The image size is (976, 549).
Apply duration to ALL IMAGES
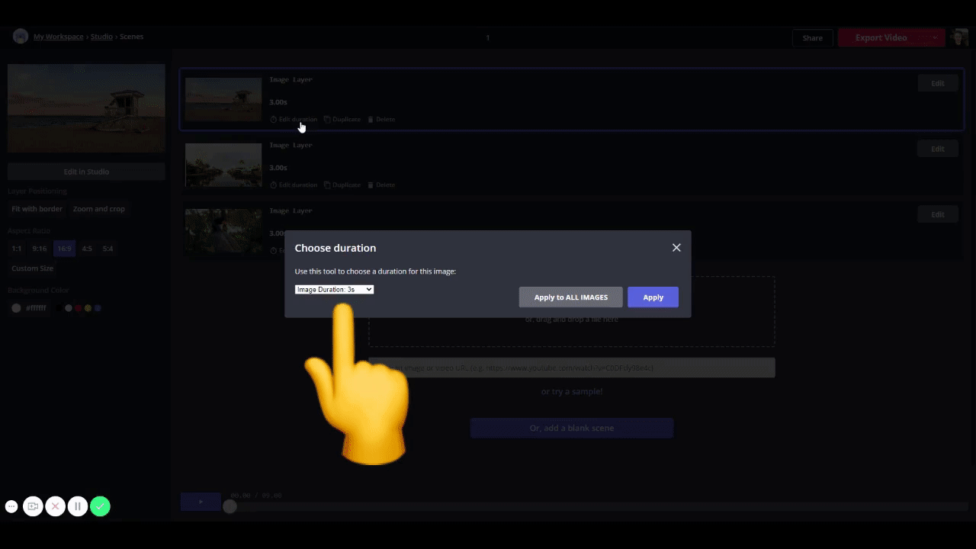[x=570, y=297]
